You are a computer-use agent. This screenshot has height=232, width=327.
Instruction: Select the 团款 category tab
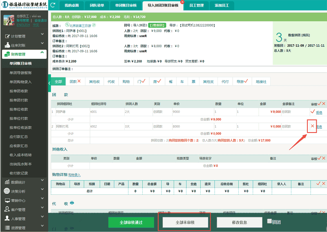click(x=75, y=82)
